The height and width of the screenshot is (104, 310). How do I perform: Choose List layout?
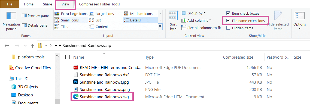pyautogui.click(x=95, y=20)
